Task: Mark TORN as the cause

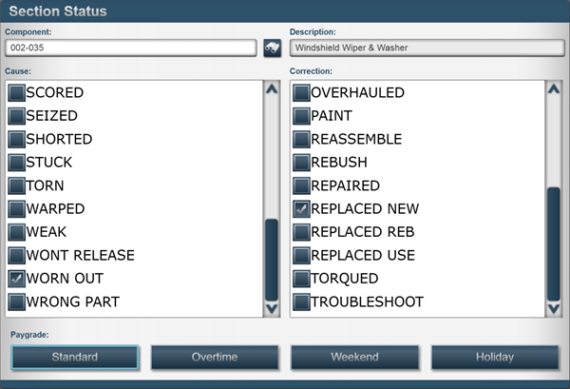Action: [17, 185]
